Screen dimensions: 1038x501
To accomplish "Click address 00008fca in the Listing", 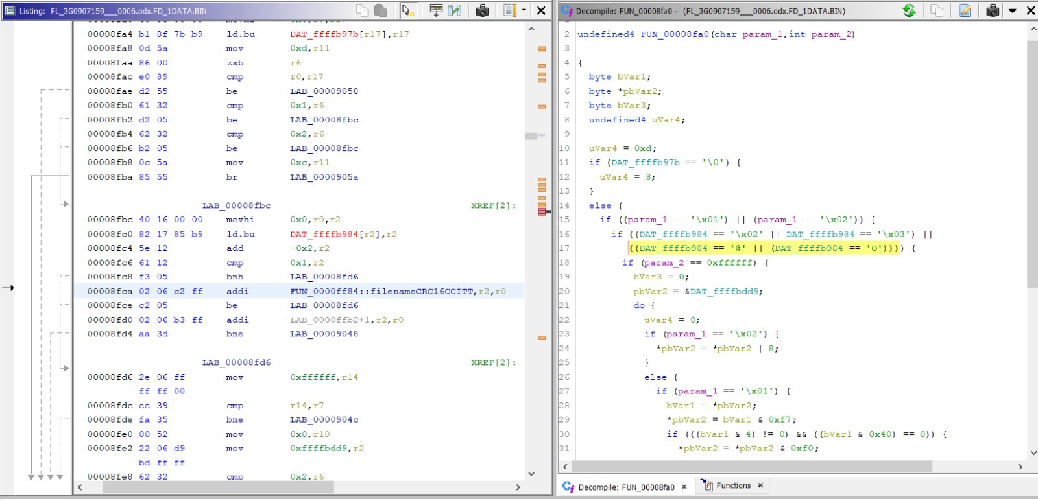I will [110, 292].
